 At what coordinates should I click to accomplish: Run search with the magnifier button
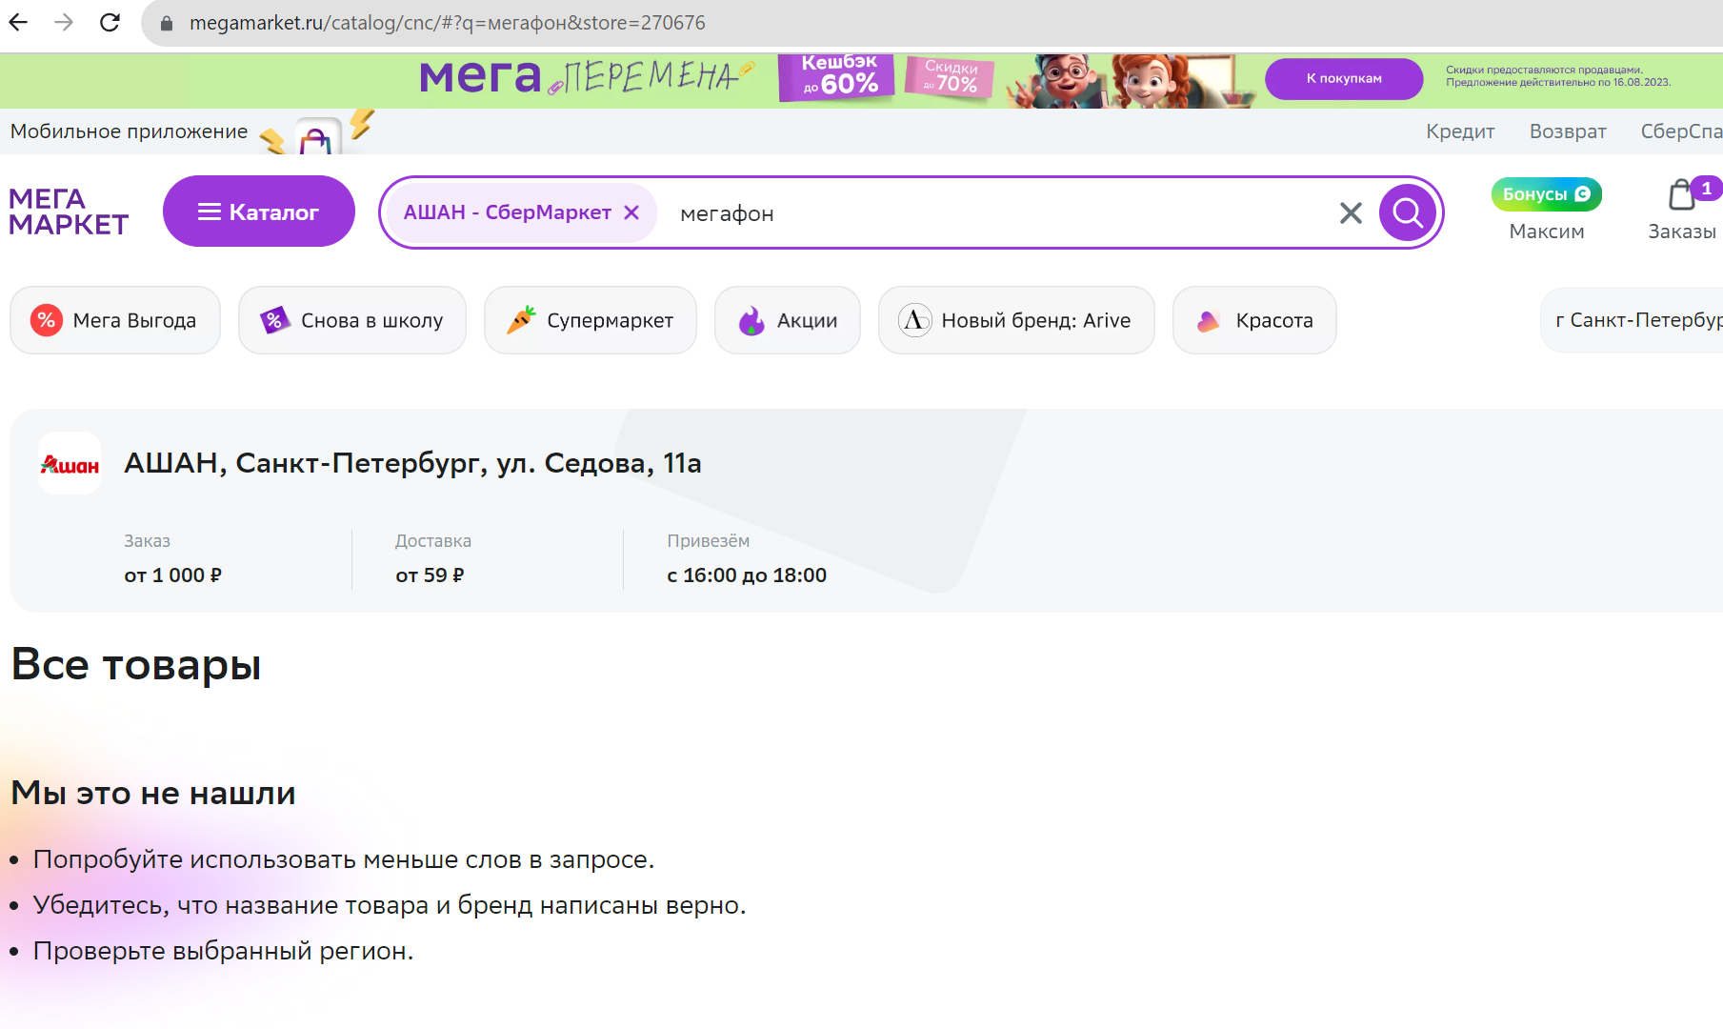tap(1408, 212)
